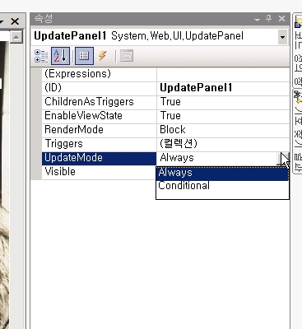This screenshot has height=329, width=302.
Task: Switch to Categorized property view
Action: pyautogui.click(x=41, y=56)
